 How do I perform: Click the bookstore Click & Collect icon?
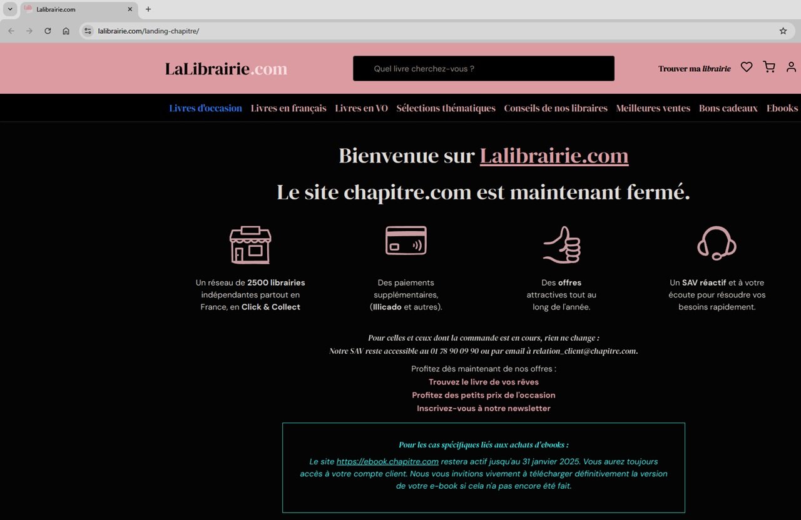250,244
